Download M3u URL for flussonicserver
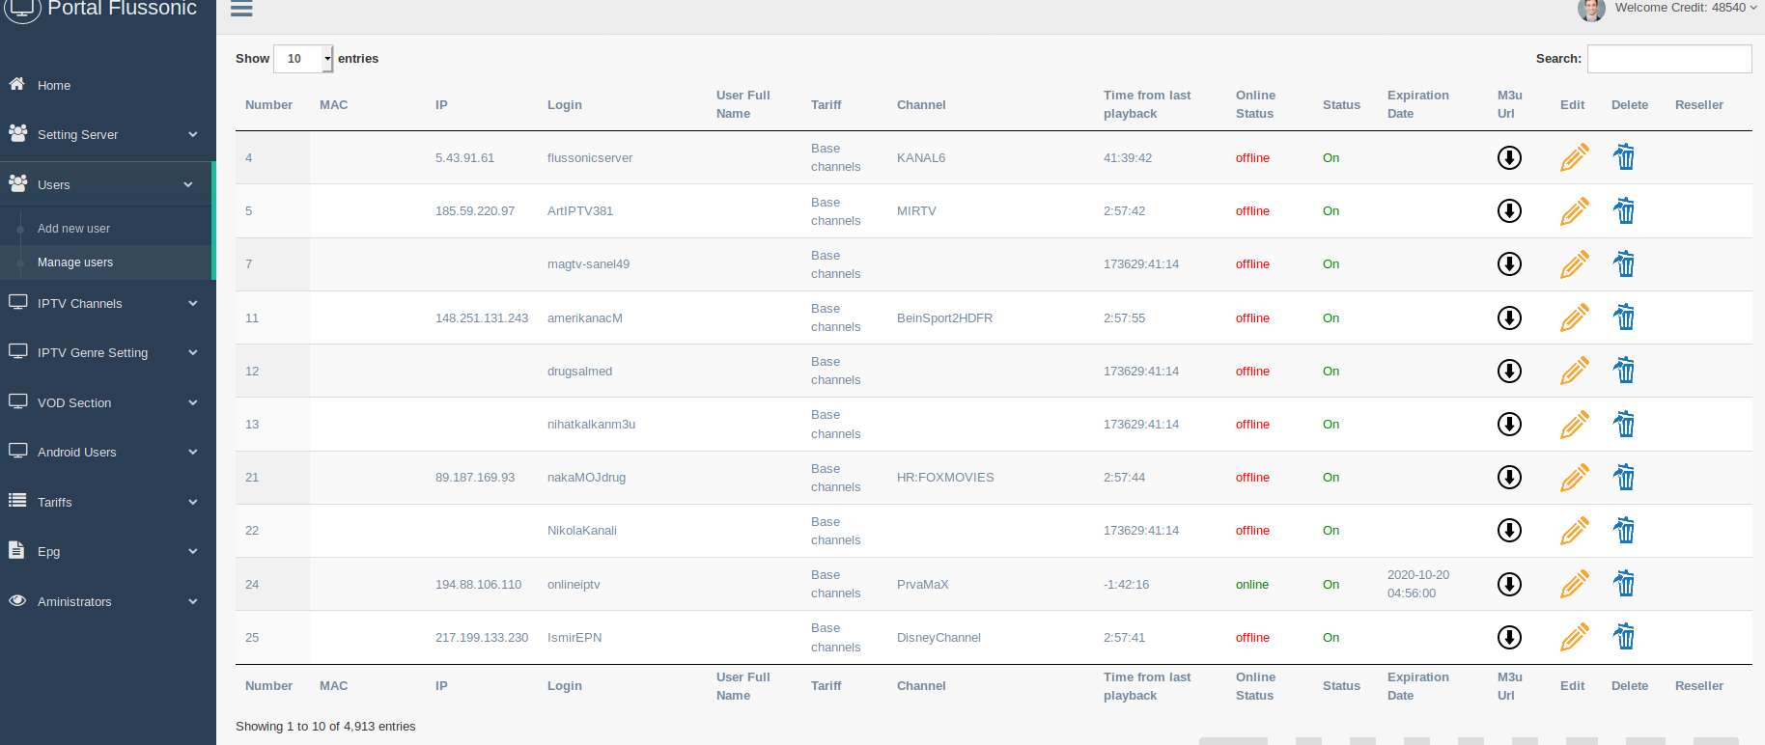The height and width of the screenshot is (745, 1765). pos(1509,157)
